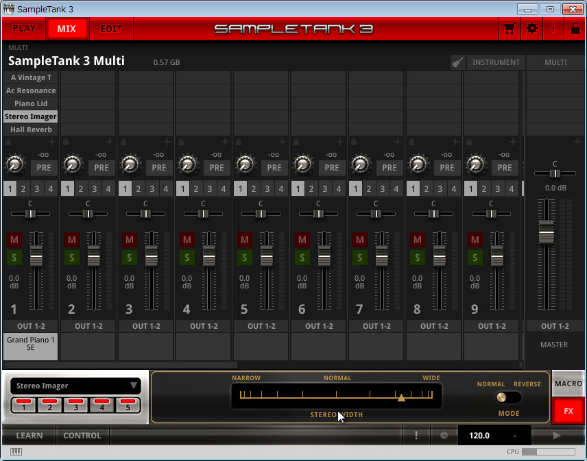Open channel 5 OUT 1-2 output selector
The height and width of the screenshot is (461, 587).
coord(261,326)
